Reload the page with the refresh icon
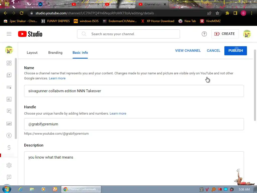 [x=22, y=13]
